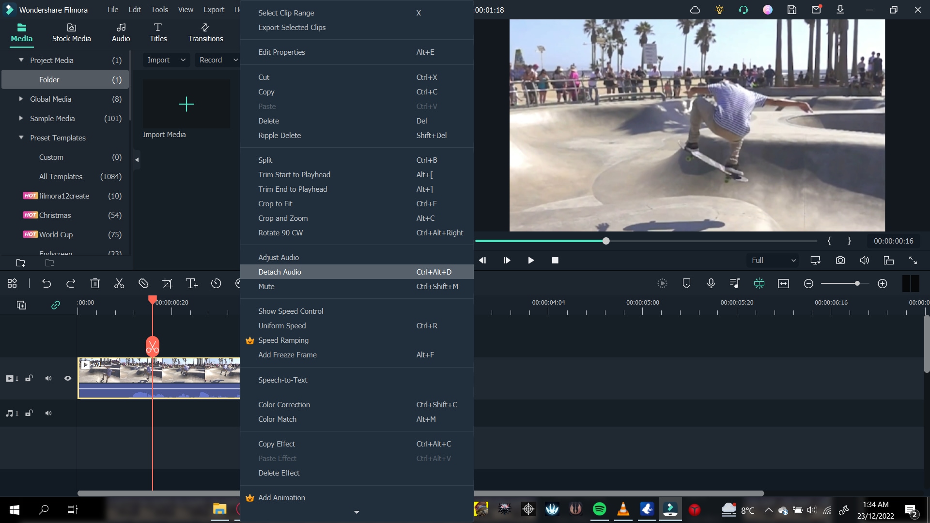
Task: Toggle the eye visibility icon on video track
Action: pyautogui.click(x=67, y=378)
